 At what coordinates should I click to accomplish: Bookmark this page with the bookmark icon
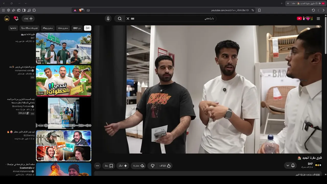coord(259,10)
